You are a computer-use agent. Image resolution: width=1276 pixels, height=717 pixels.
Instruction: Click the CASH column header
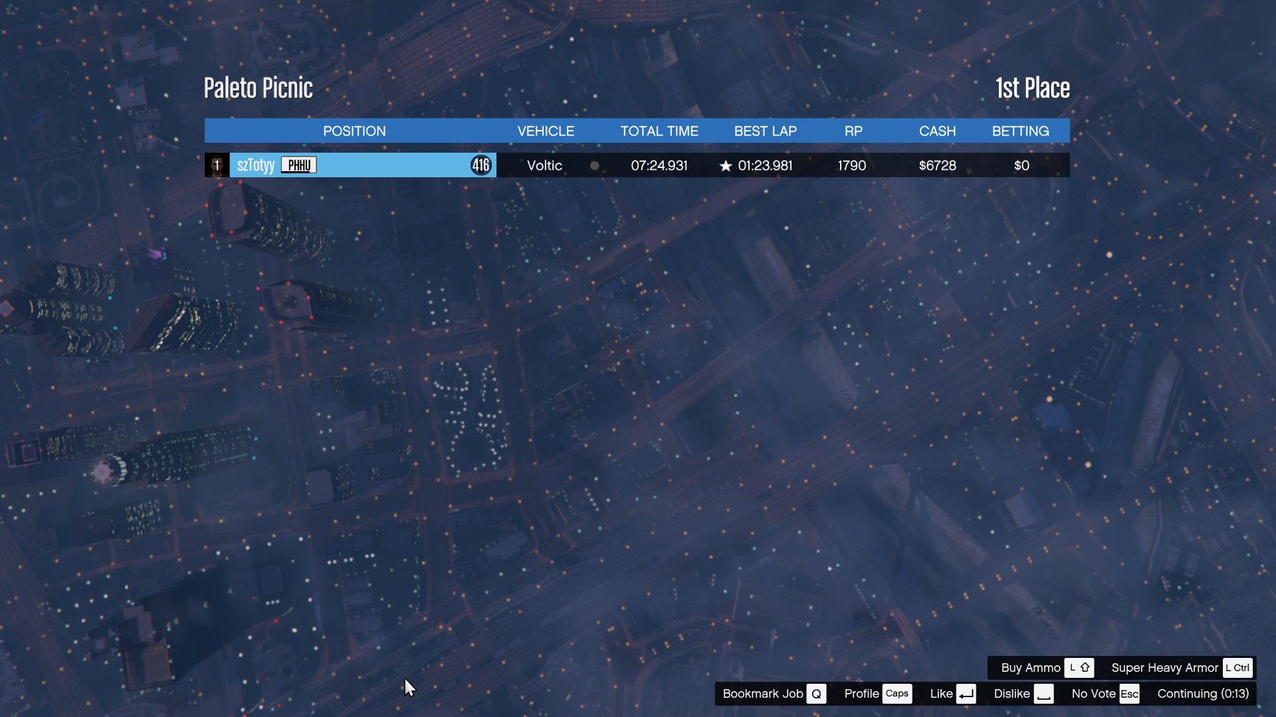[937, 131]
